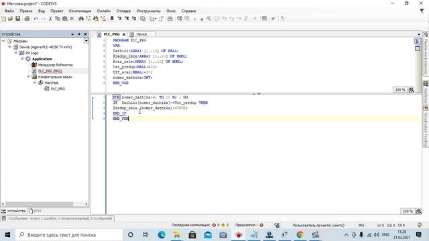
Task: Open Microsoft Edge from the taskbar
Action: (162, 235)
